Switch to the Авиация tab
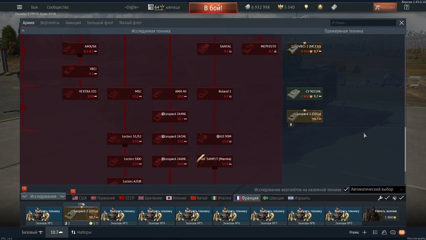Screen dimensions: 426x240 click(73, 23)
